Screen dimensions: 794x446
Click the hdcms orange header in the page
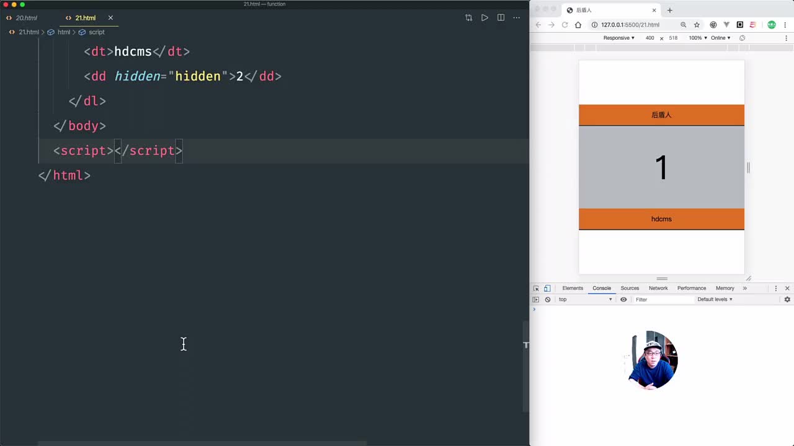click(661, 219)
